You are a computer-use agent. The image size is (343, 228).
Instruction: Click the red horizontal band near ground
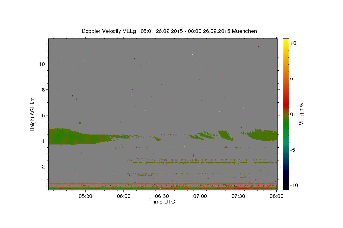click(163, 184)
